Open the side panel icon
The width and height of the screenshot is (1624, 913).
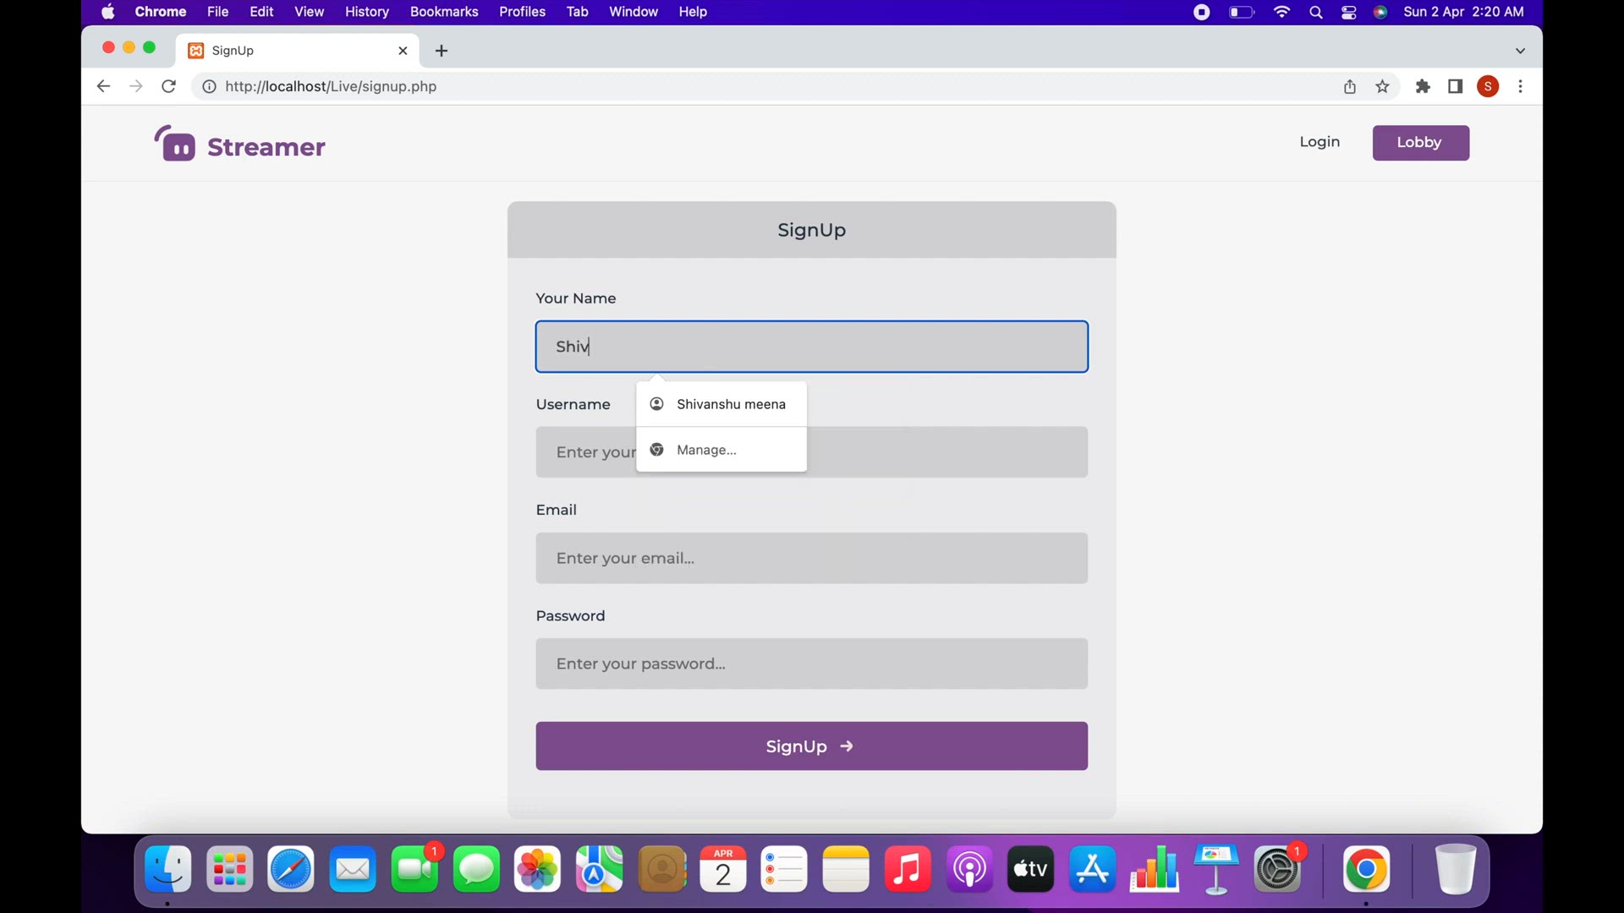pyautogui.click(x=1456, y=86)
